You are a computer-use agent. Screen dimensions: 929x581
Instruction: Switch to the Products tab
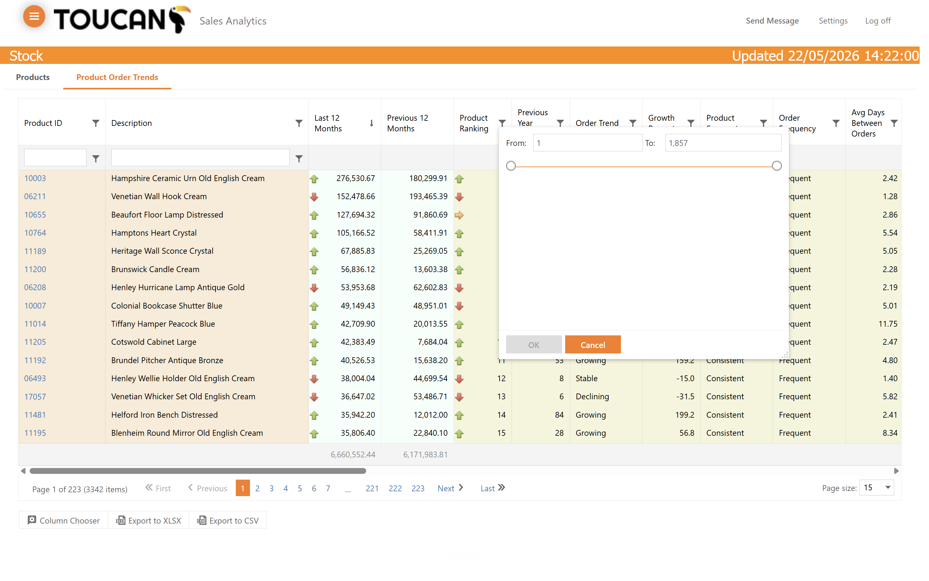pos(33,77)
